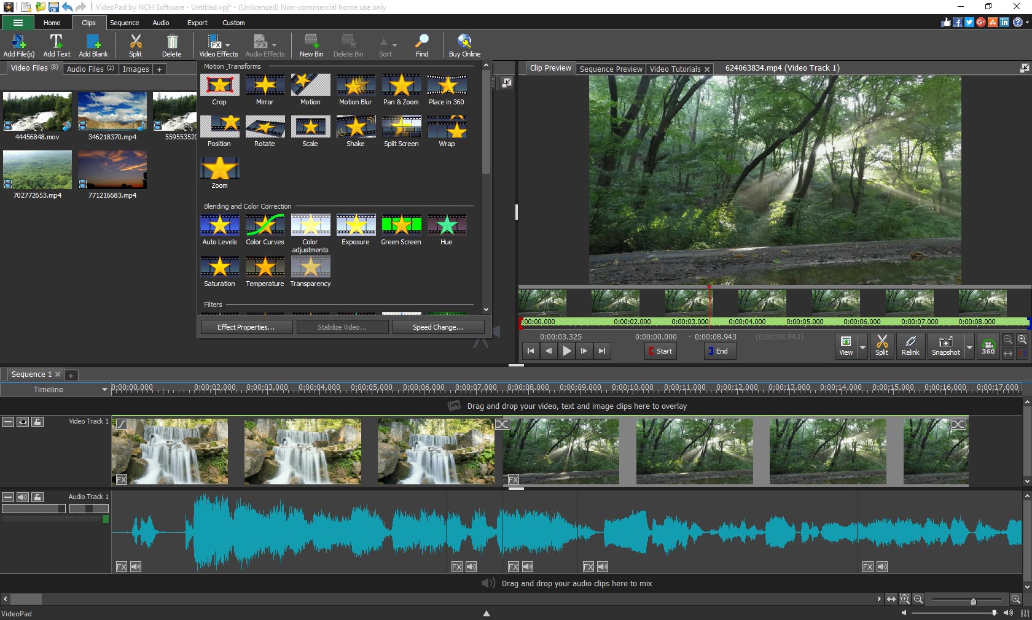The height and width of the screenshot is (620, 1032).
Task: Open the Snapshot options dropdown arrow
Action: (969, 347)
